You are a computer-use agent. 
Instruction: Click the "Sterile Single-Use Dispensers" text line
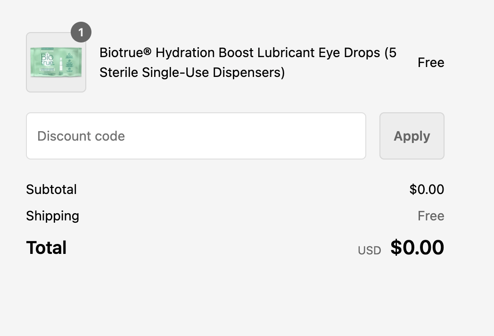192,73
